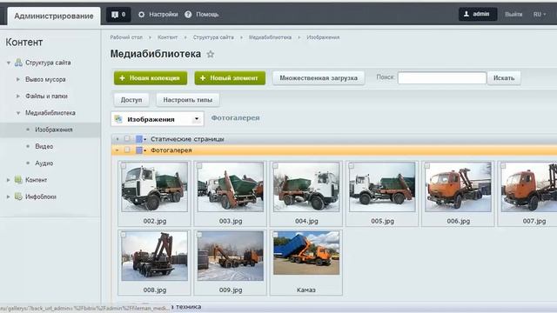
Task: Open the 009.jpg thumbnail image
Action: pos(231,256)
